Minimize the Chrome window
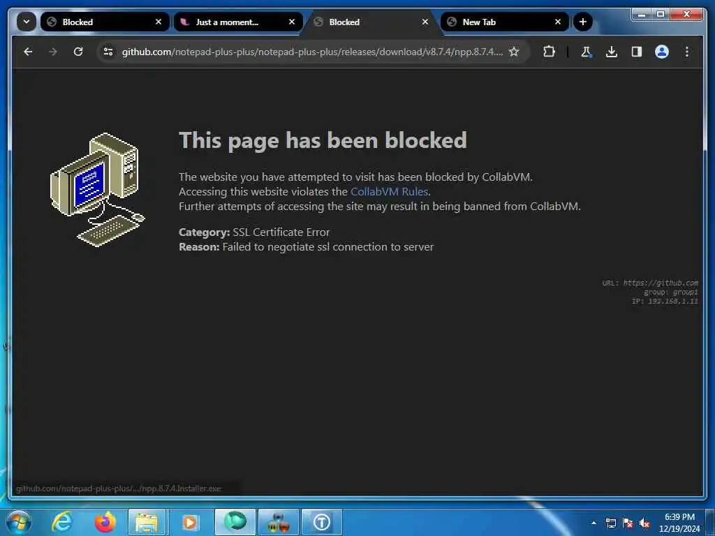The width and height of the screenshot is (715, 536). coord(641,15)
